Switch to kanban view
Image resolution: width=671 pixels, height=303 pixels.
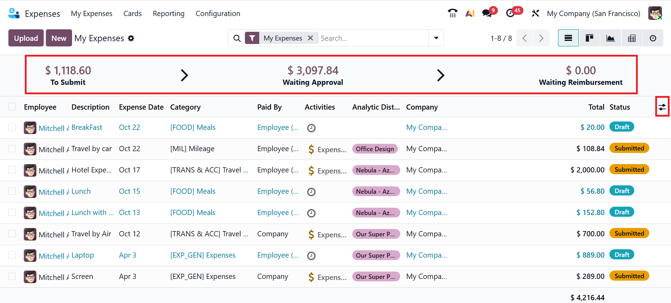589,38
